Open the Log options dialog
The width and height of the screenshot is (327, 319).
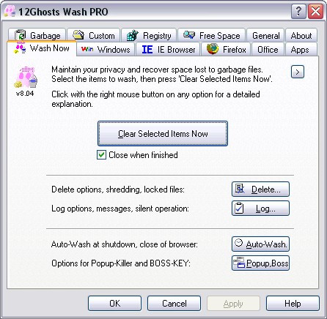(260, 209)
